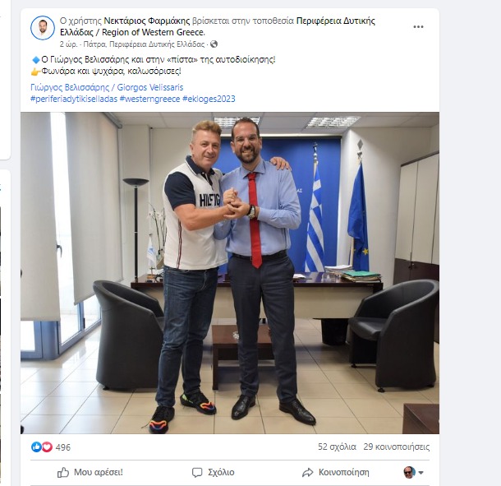
Task: Click the #westerngreece hashtag
Action: [x=149, y=99]
